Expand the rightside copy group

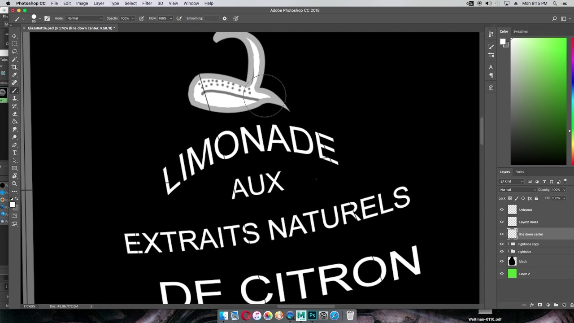(x=508, y=244)
